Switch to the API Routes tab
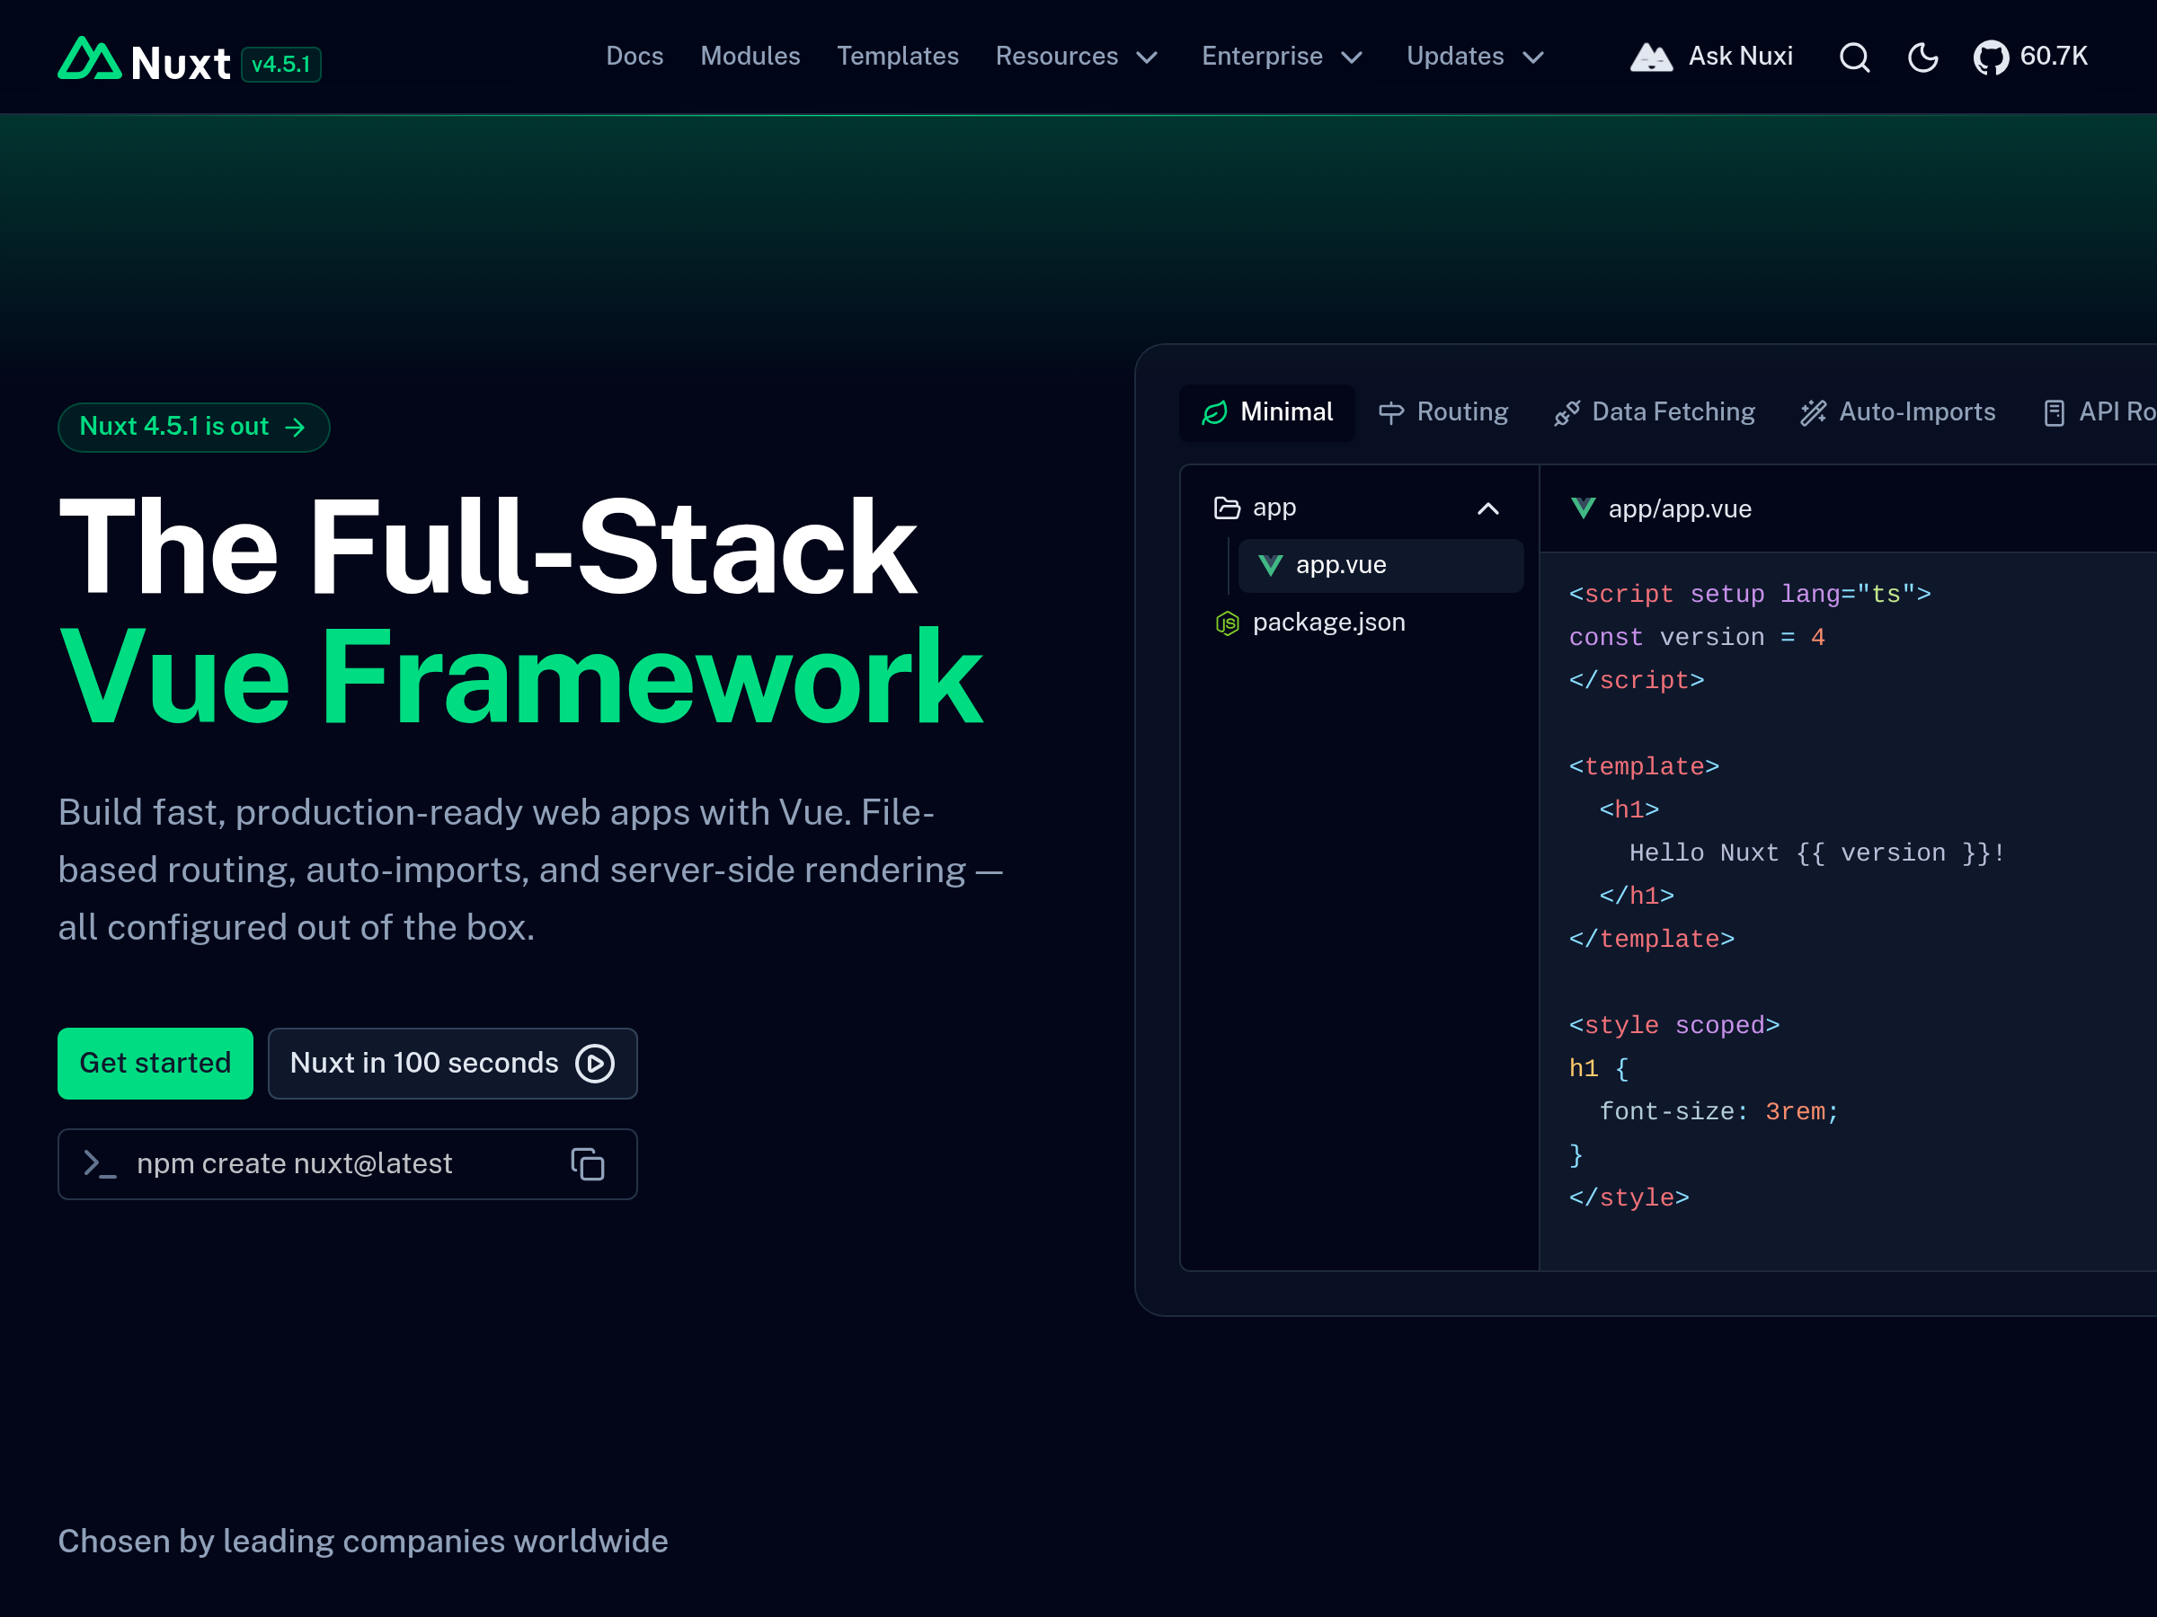The image size is (2157, 1617). click(2099, 412)
